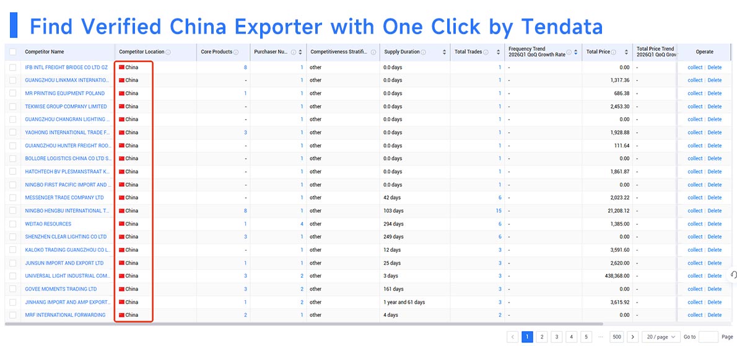
Task: Click China flag in MESSENGER TRADE row
Action: click(x=122, y=198)
